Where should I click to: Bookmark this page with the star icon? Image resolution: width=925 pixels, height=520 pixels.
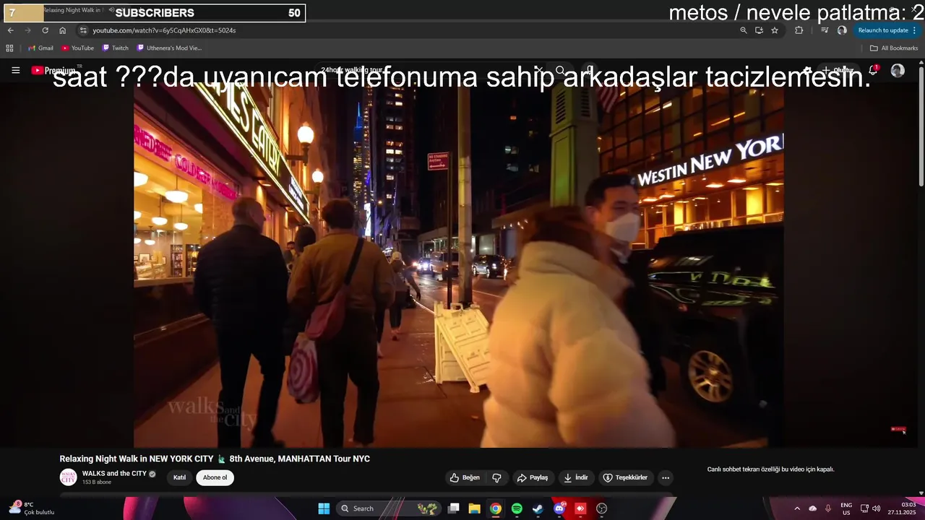pos(775,30)
